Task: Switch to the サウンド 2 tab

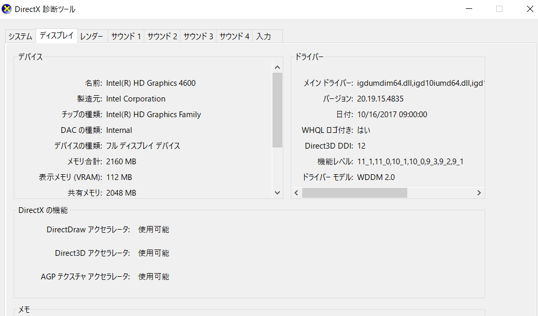Action: (162, 37)
